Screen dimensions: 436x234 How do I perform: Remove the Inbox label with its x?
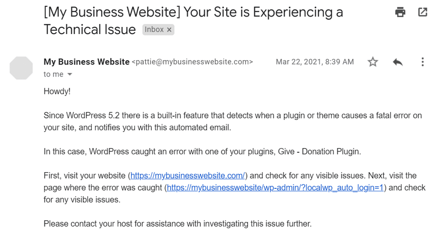click(x=169, y=29)
